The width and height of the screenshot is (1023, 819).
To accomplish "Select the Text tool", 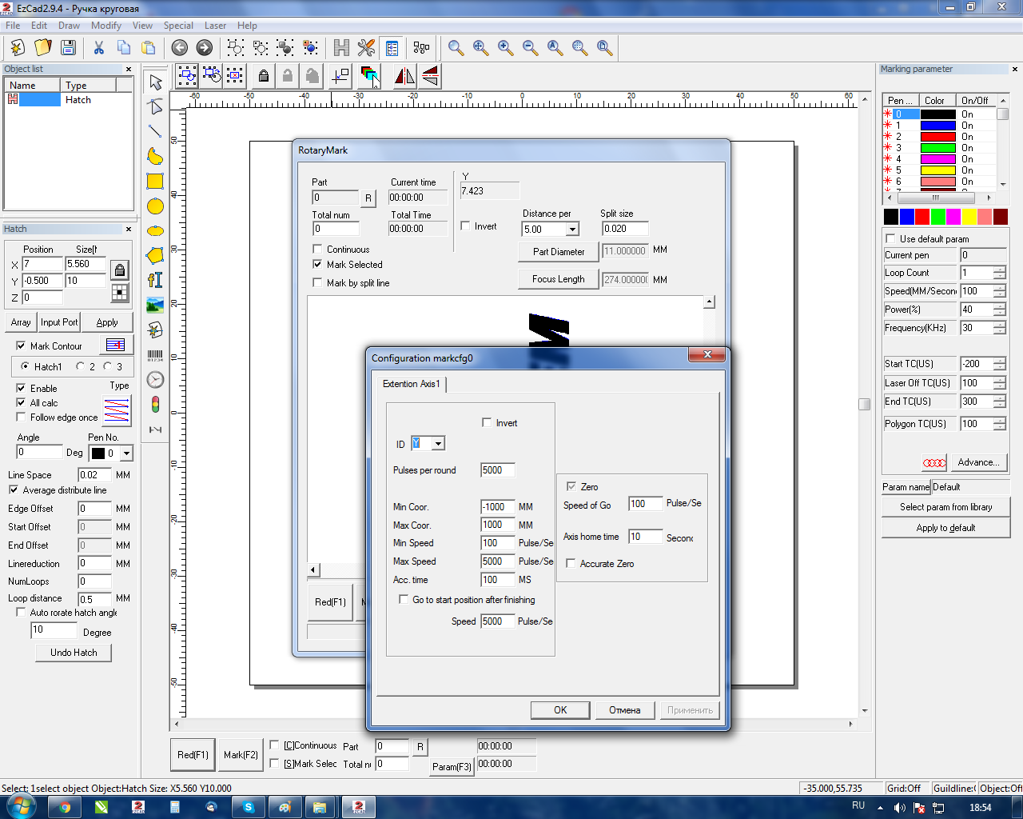I will click(x=156, y=280).
